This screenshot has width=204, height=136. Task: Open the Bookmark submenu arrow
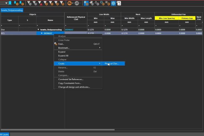click(100, 48)
